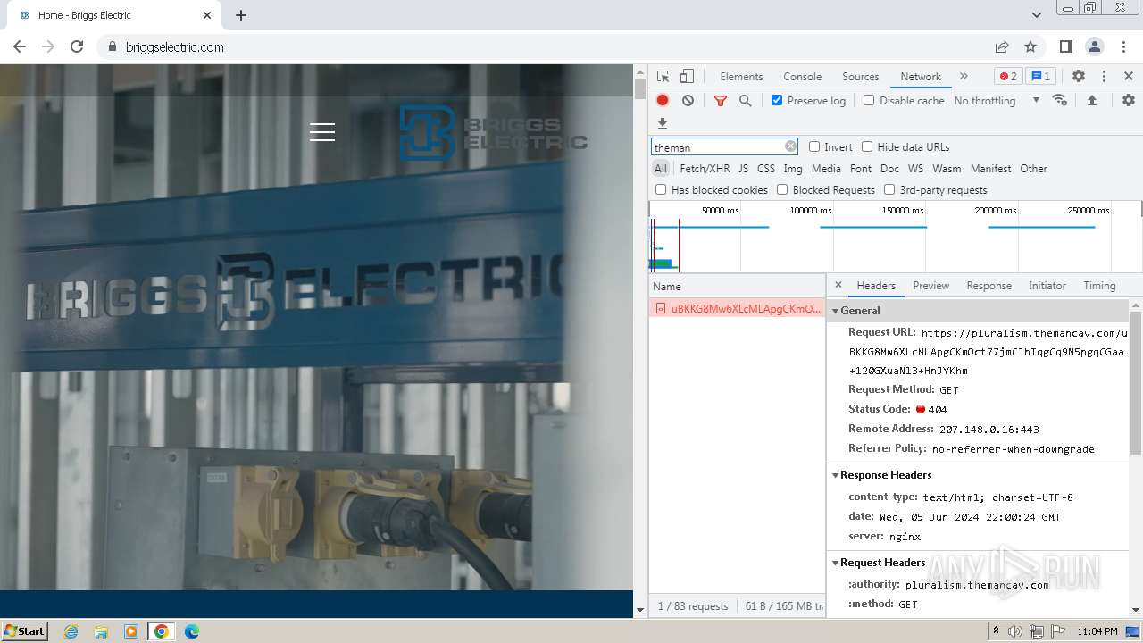Viewport: 1143px width, 643px height.
Task: Check Has blocked cookies
Action: [x=661, y=189]
